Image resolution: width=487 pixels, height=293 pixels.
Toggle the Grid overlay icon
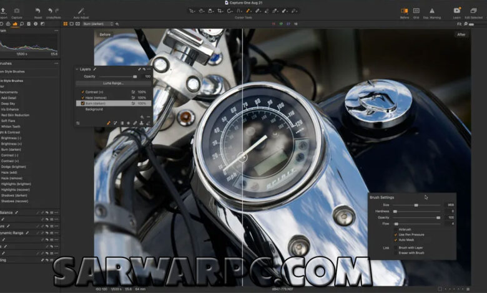416,11
